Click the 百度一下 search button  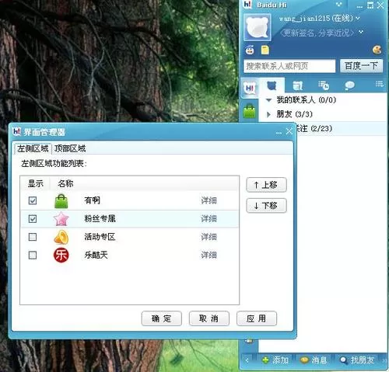(361, 66)
